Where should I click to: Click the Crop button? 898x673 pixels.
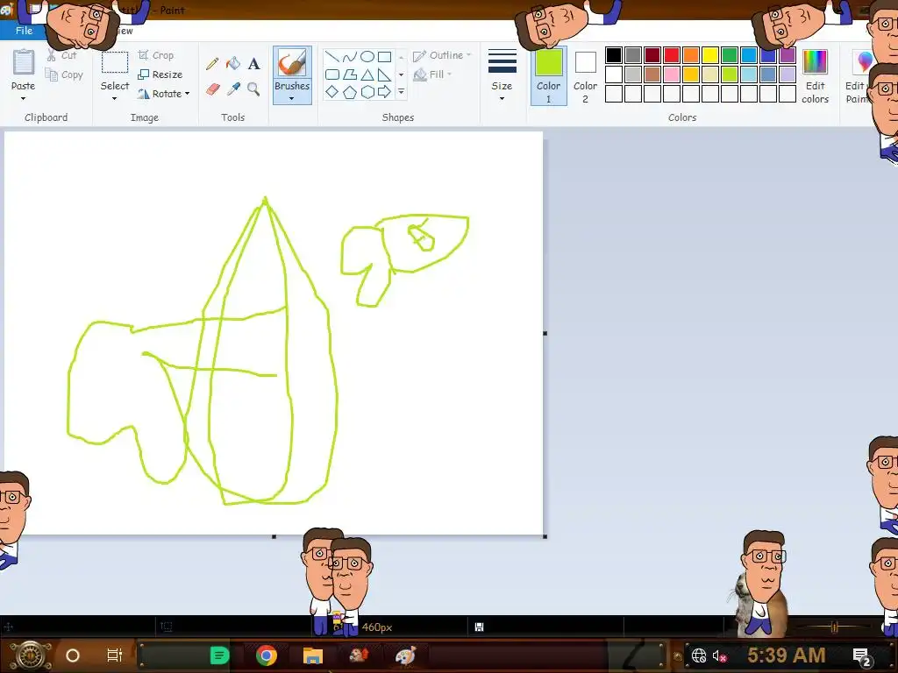point(156,55)
